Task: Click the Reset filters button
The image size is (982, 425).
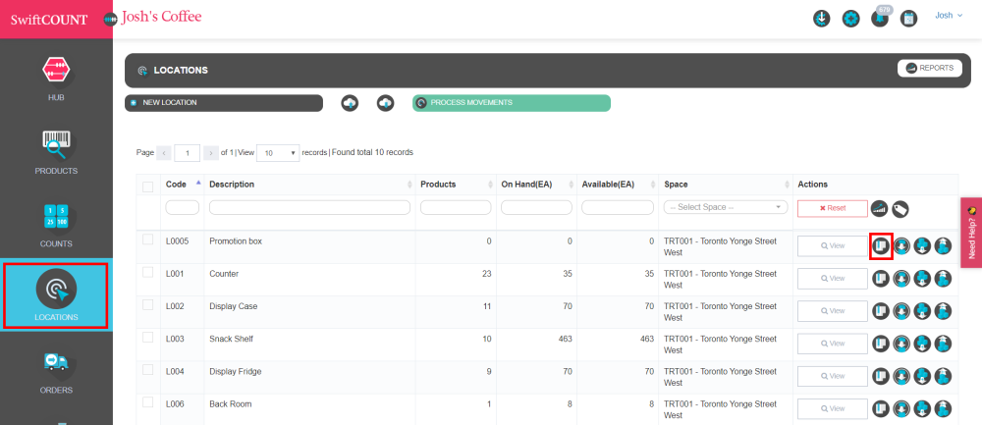Action: click(833, 208)
